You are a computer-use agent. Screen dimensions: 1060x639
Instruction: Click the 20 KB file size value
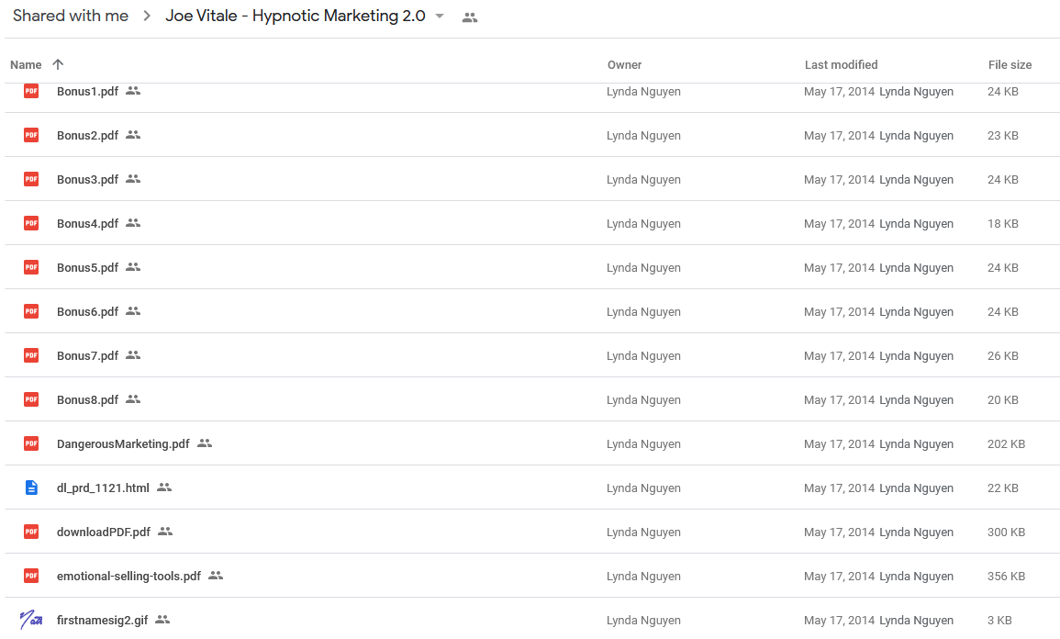[x=1002, y=400]
